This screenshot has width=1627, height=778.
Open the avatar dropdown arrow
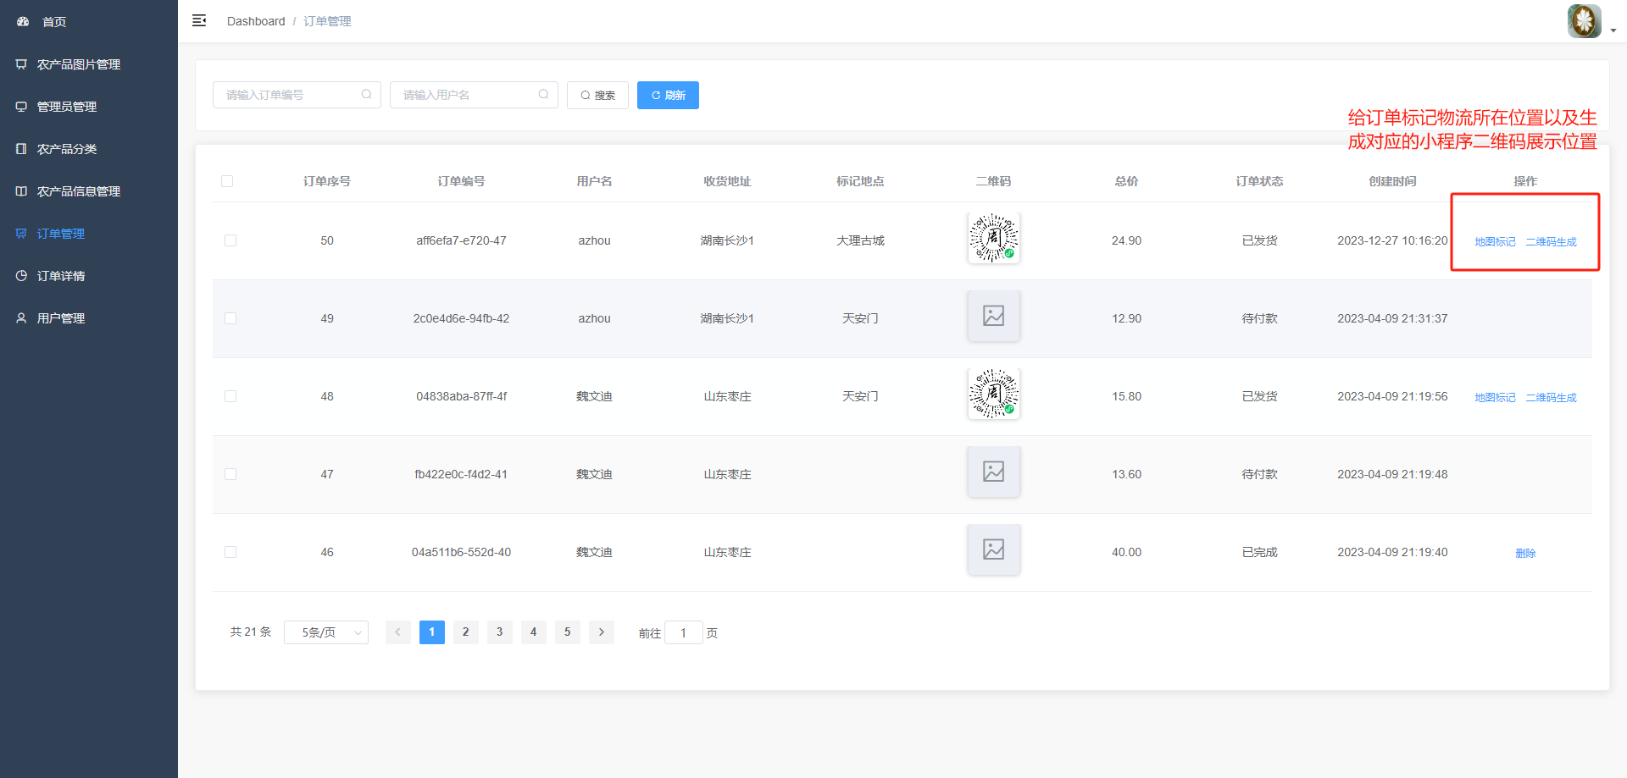point(1613,30)
